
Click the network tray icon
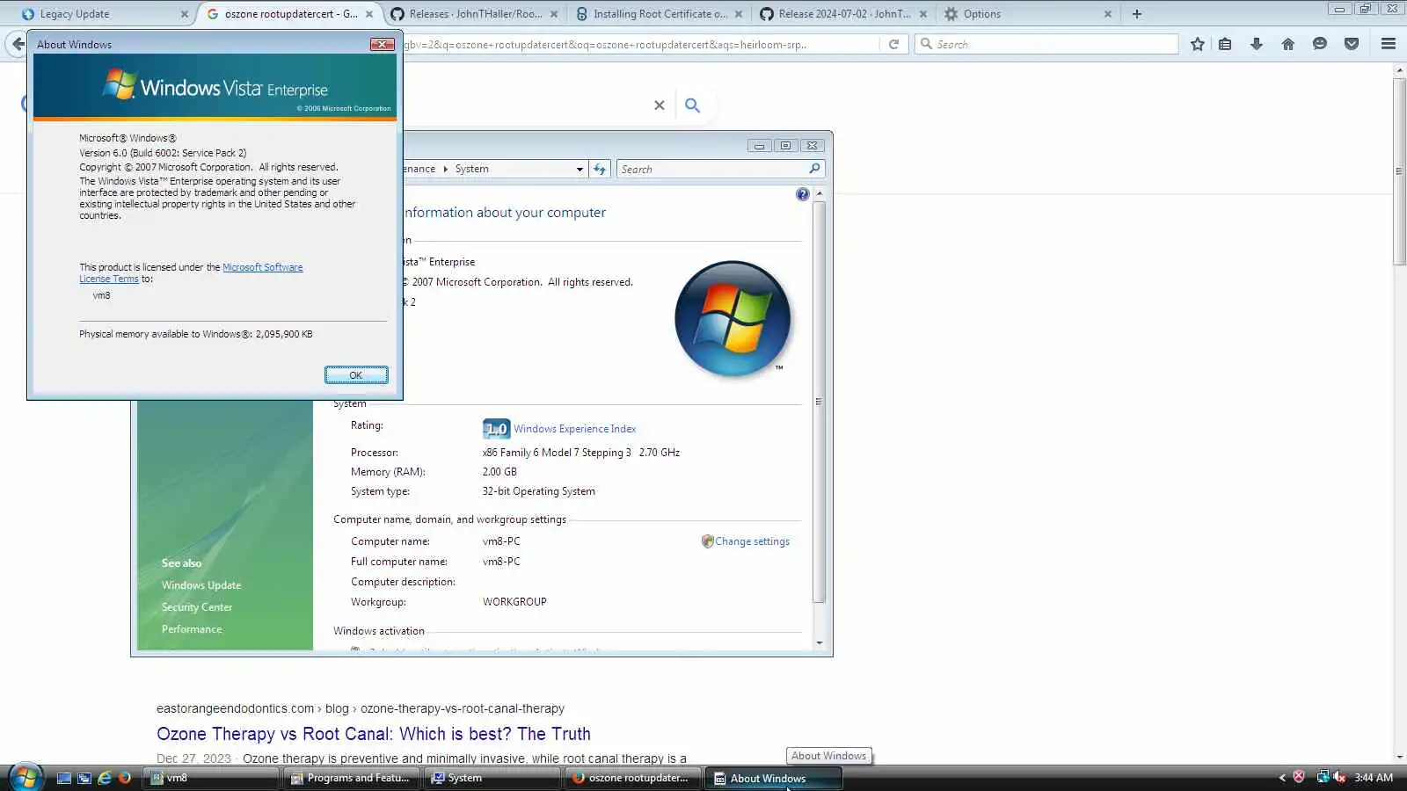[x=1323, y=777]
